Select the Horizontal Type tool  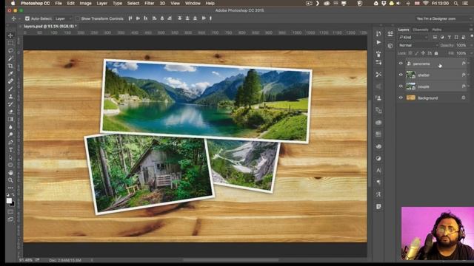pos(10,150)
